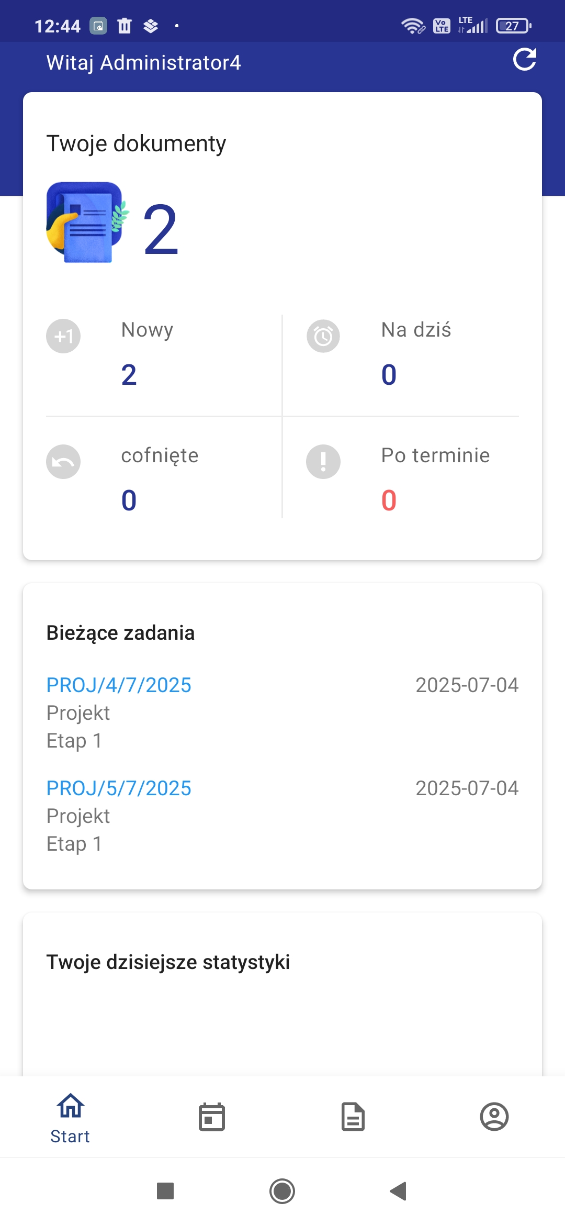Open the user profile tab icon
The width and height of the screenshot is (565, 1225).
494,1117
